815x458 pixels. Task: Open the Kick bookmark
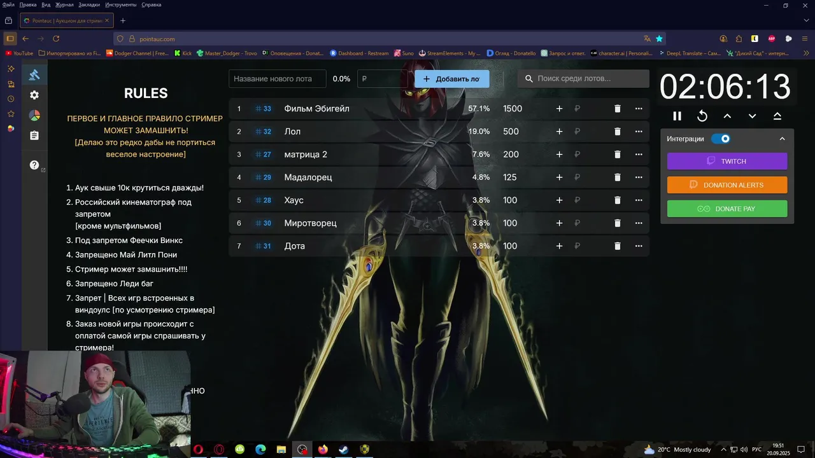point(183,53)
